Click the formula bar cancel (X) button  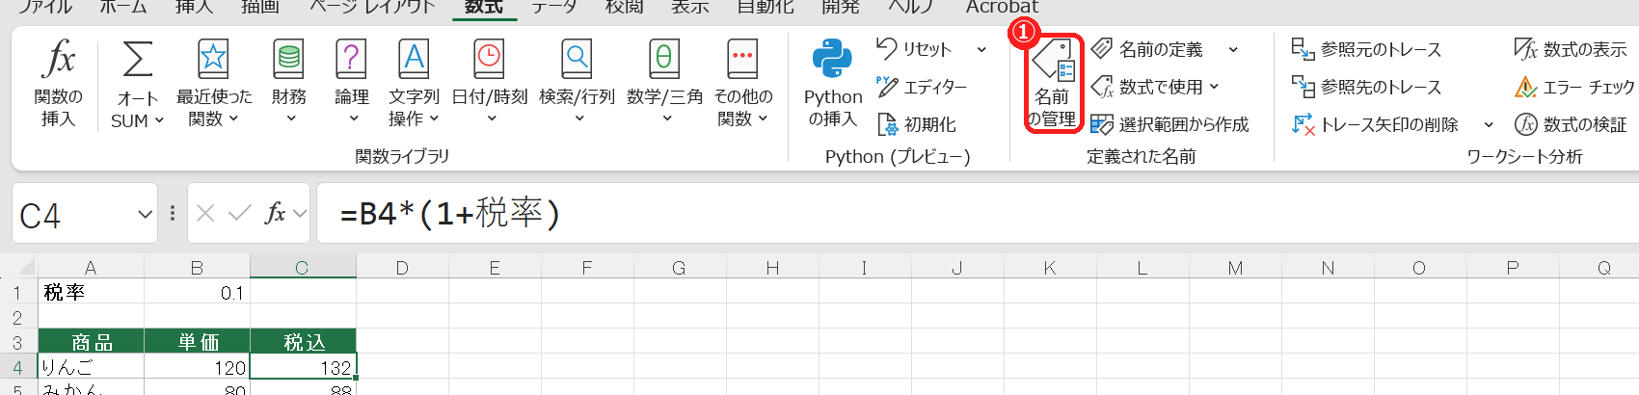coord(205,213)
